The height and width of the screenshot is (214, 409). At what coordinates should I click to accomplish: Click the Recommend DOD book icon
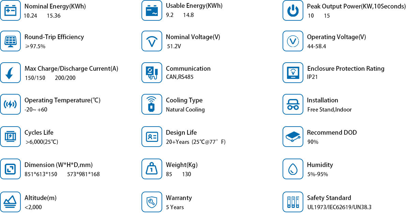293,137
